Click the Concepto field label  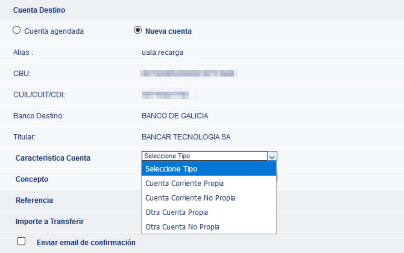32,179
